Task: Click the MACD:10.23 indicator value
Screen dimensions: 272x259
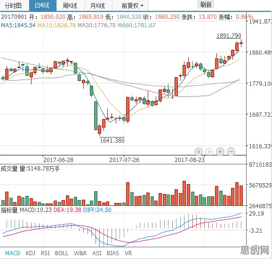Action: coord(36,210)
